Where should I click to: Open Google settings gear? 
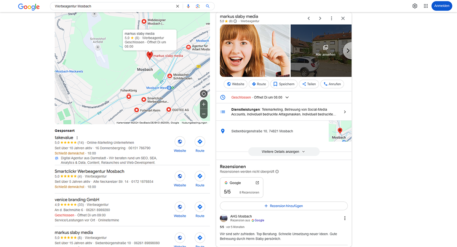pos(415,6)
